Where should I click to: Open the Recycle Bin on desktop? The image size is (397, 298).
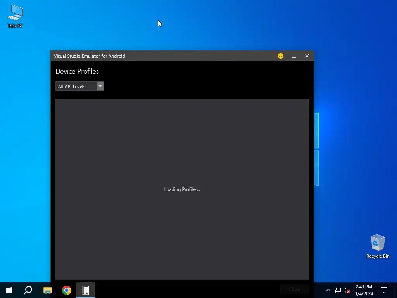pyautogui.click(x=378, y=246)
